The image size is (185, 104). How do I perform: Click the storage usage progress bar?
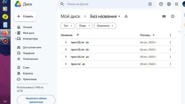click(33, 84)
